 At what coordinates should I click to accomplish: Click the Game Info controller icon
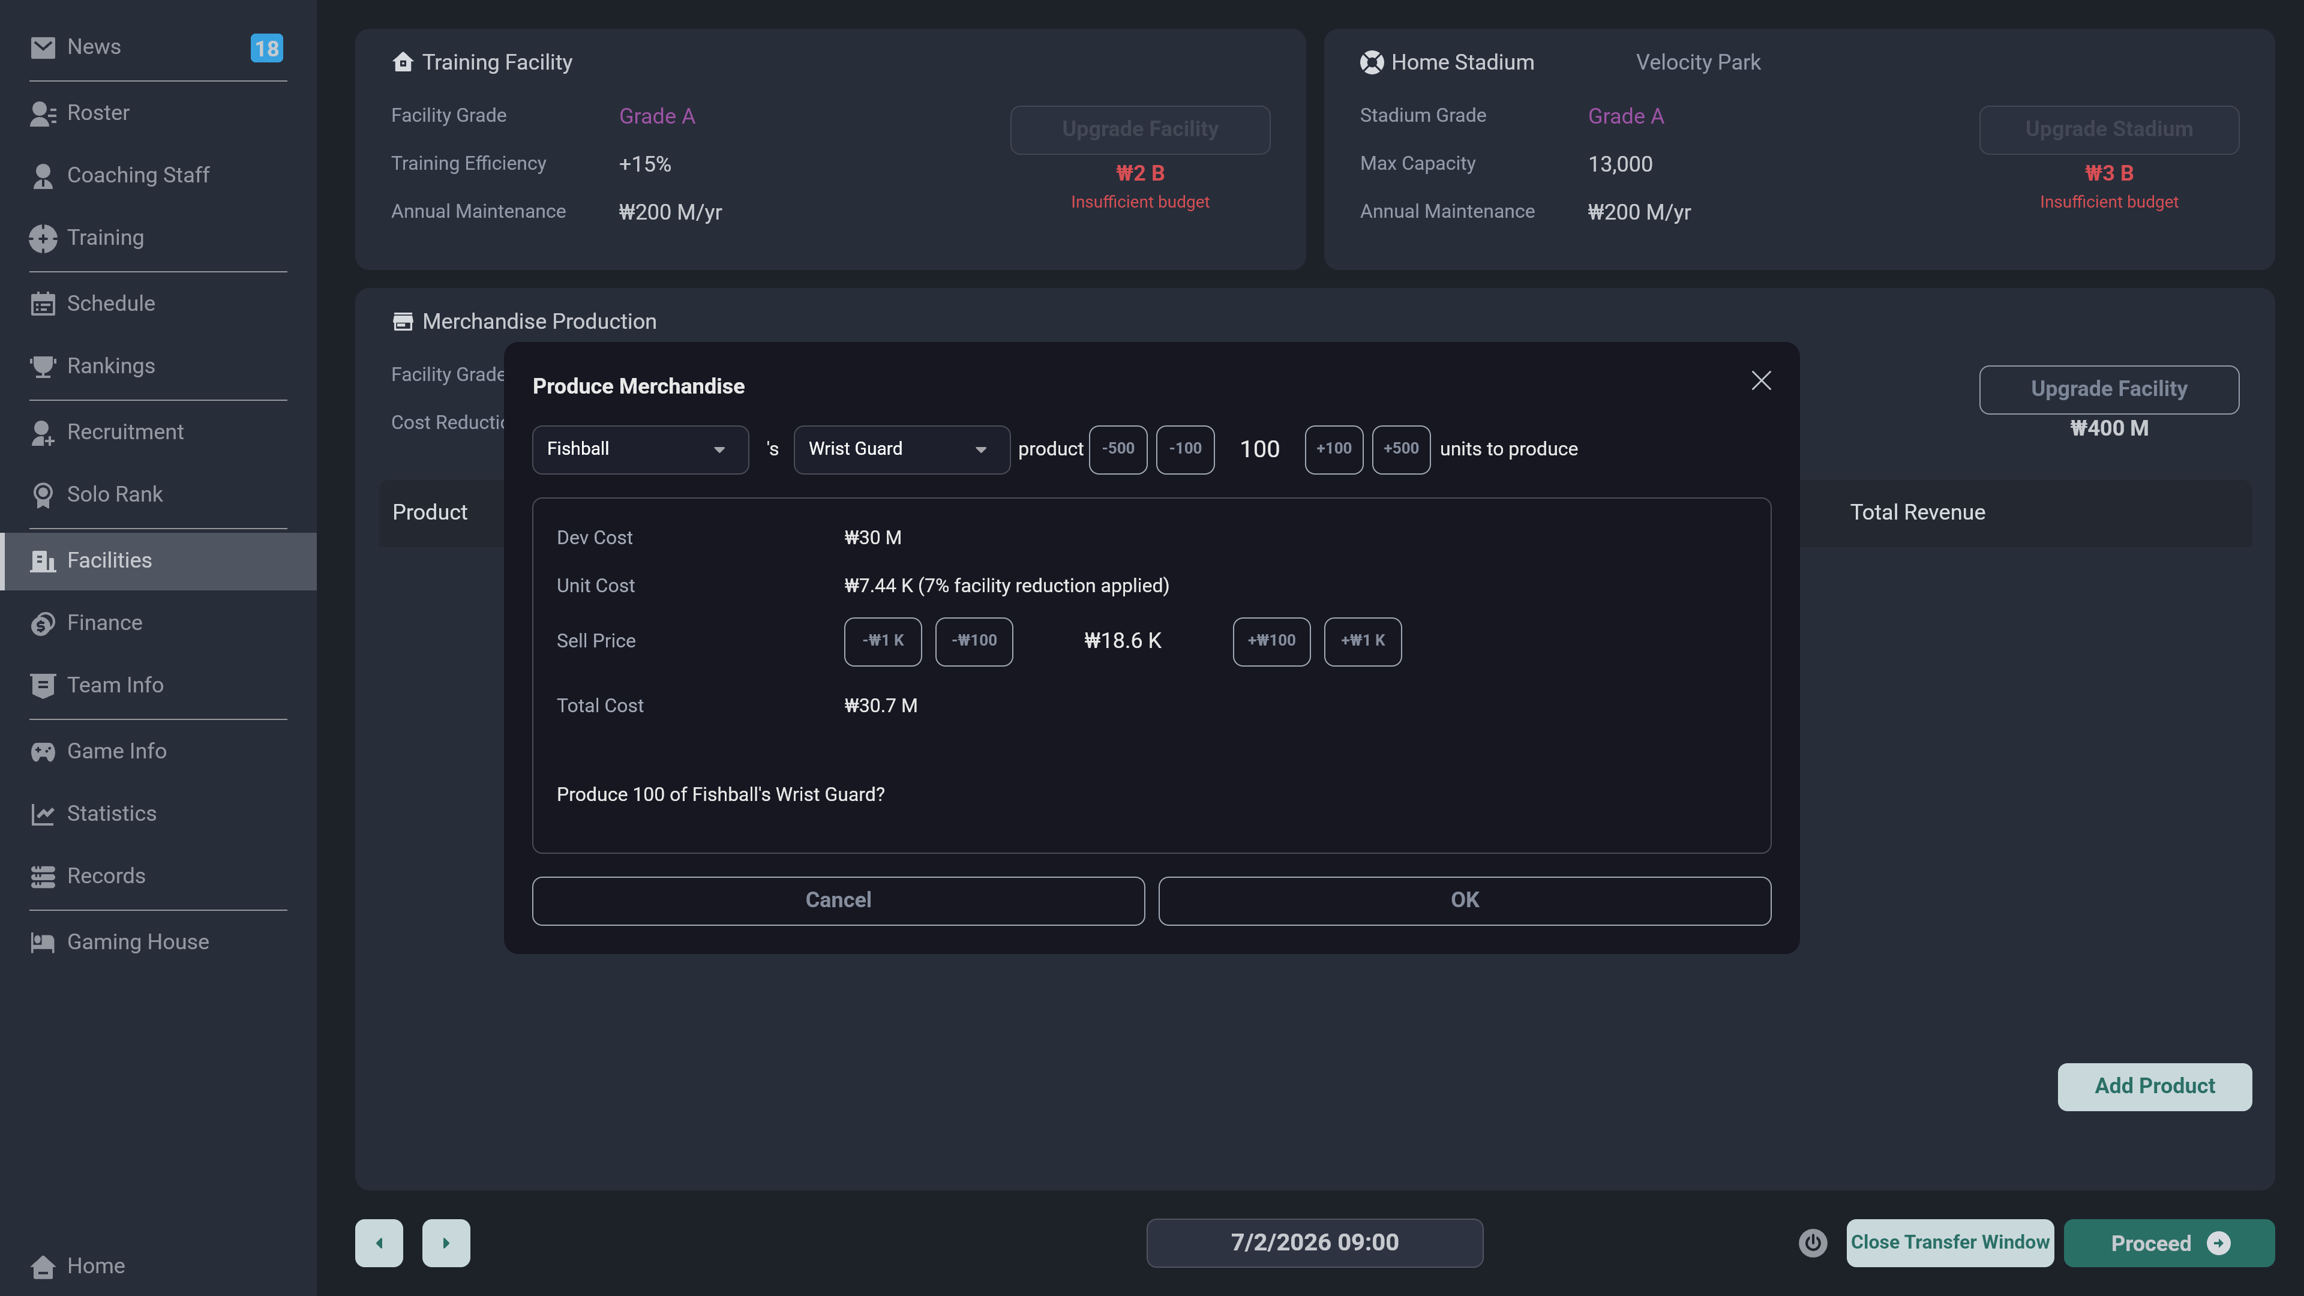pos(42,751)
